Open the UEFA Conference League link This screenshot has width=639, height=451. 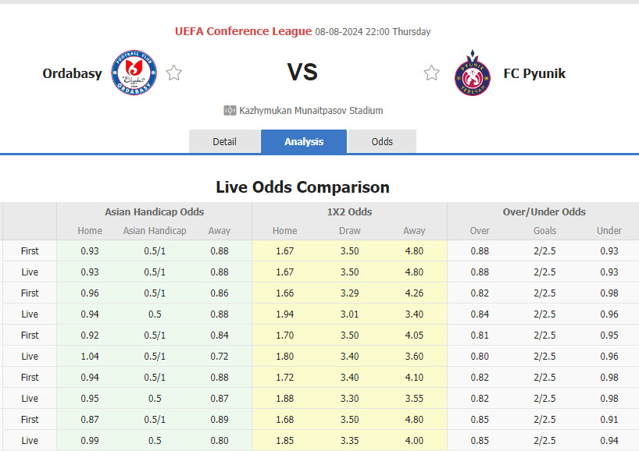pos(243,32)
